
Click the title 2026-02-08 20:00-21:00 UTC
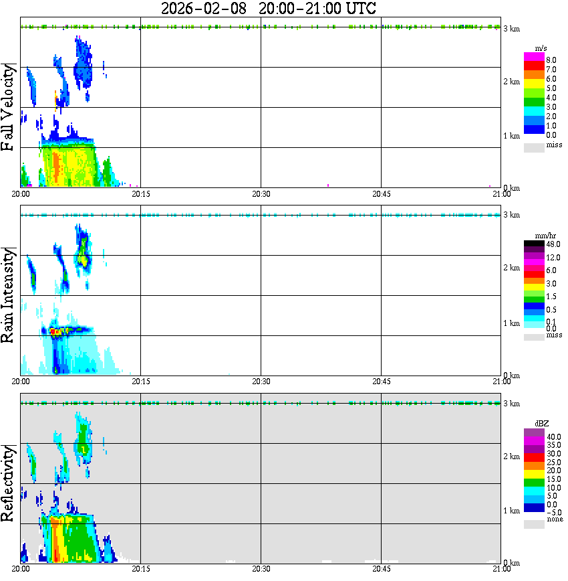tap(268, 8)
